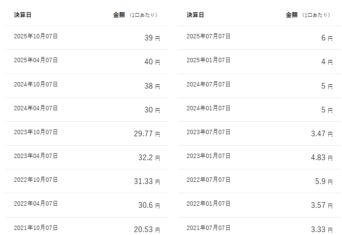Click the right table's 決算日 column header
The height and width of the screenshot is (235, 342).
[195, 15]
